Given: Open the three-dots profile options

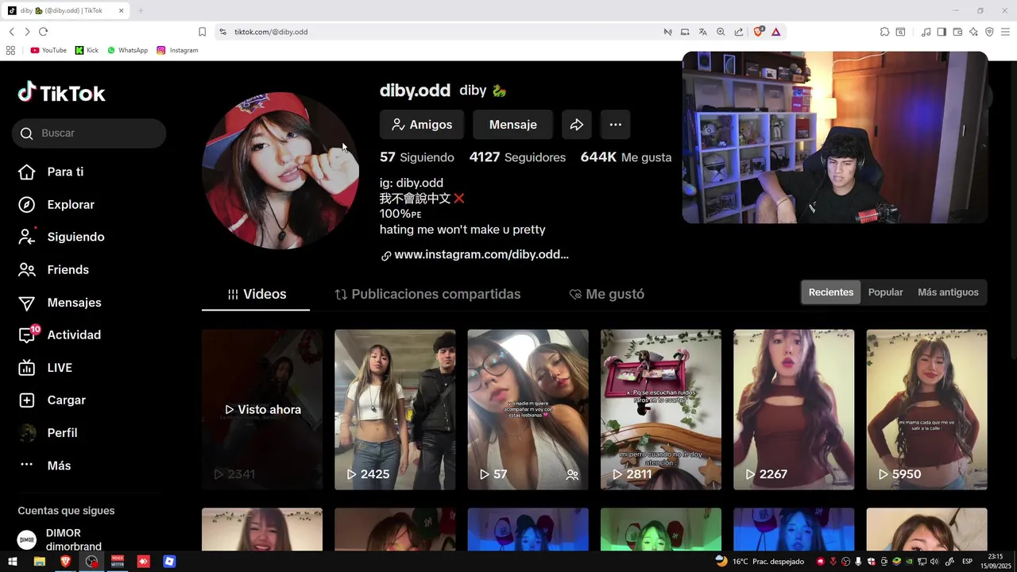Looking at the screenshot, I should coord(615,125).
